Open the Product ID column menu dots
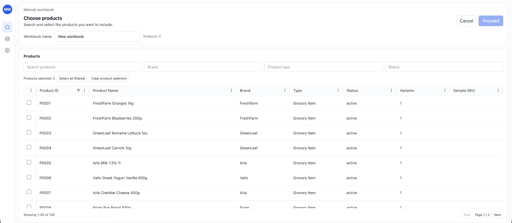This screenshot has height=223, width=512. [84, 90]
